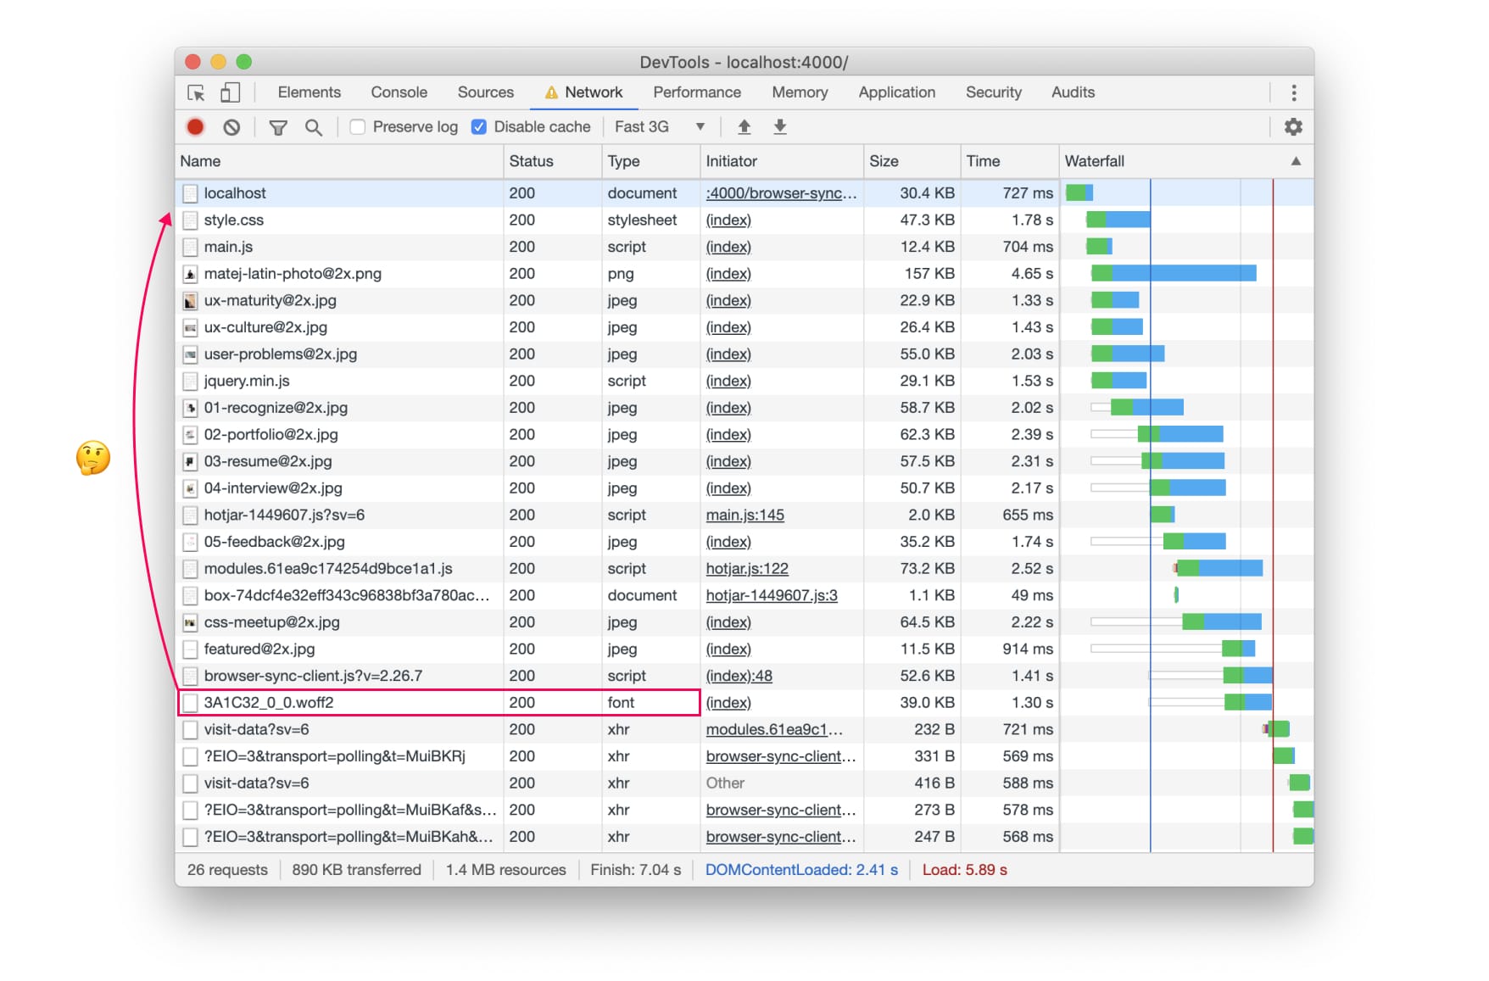Follow the main.js:145 initiator link
Viewport: 1489px width, 981px height.
[x=744, y=516]
